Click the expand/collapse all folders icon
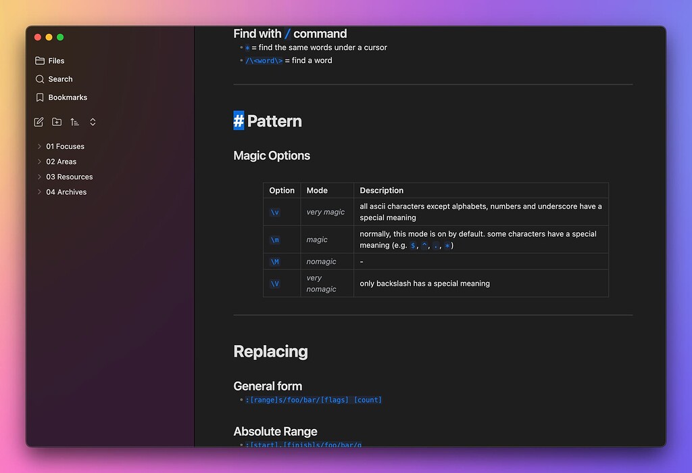Image resolution: width=692 pixels, height=473 pixels. 93,122
